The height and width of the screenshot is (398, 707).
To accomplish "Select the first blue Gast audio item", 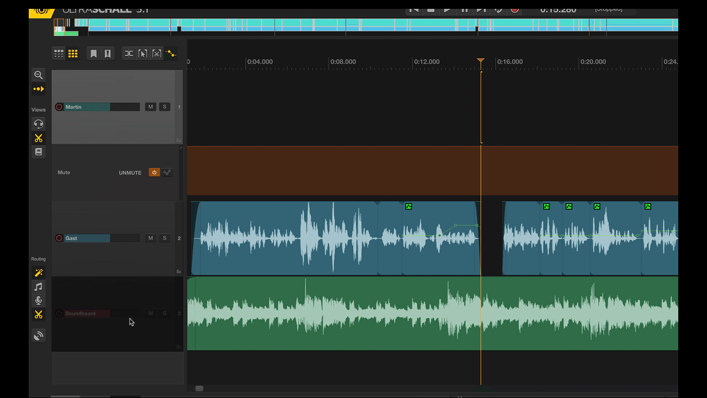I will point(284,238).
